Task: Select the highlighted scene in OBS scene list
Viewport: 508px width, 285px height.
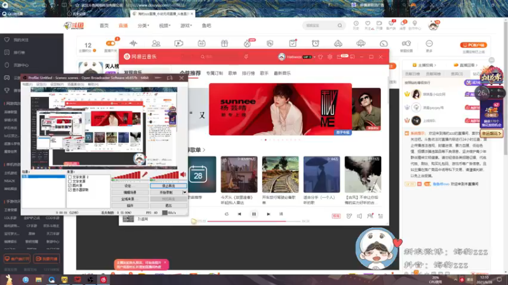Action: point(43,177)
